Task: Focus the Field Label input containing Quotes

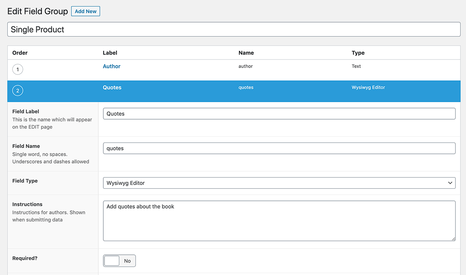Action: click(279, 114)
